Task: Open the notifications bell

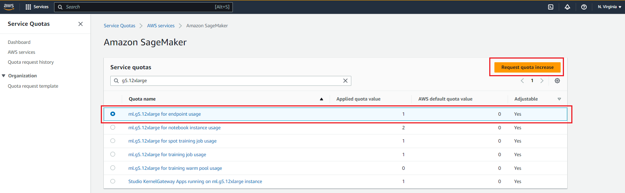Action: pos(567,7)
